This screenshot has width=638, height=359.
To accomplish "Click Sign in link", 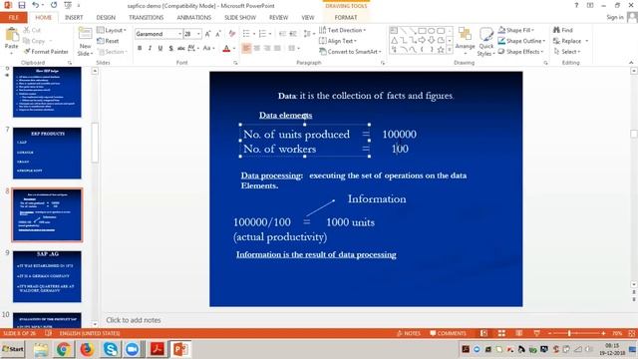I will click(615, 17).
